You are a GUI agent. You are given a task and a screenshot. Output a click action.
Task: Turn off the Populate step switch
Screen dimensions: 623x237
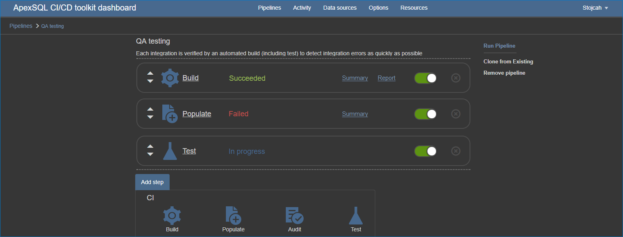click(x=425, y=113)
